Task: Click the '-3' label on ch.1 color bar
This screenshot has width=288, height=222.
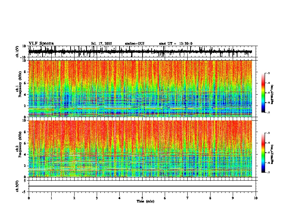Action: (268, 73)
